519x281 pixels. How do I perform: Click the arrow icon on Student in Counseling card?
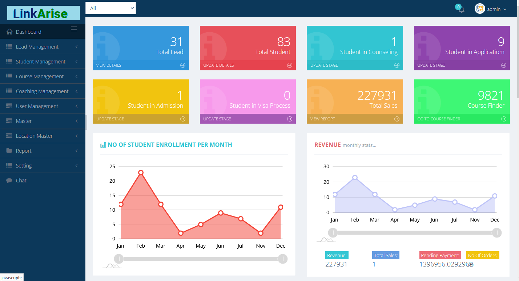pyautogui.click(x=397, y=65)
